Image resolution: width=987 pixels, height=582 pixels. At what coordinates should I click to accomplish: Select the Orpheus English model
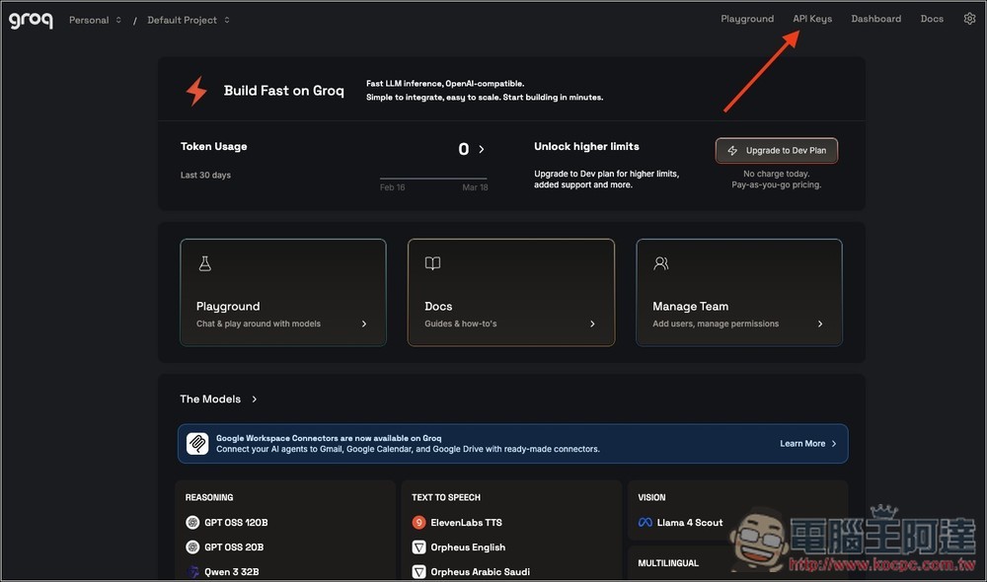tap(467, 546)
